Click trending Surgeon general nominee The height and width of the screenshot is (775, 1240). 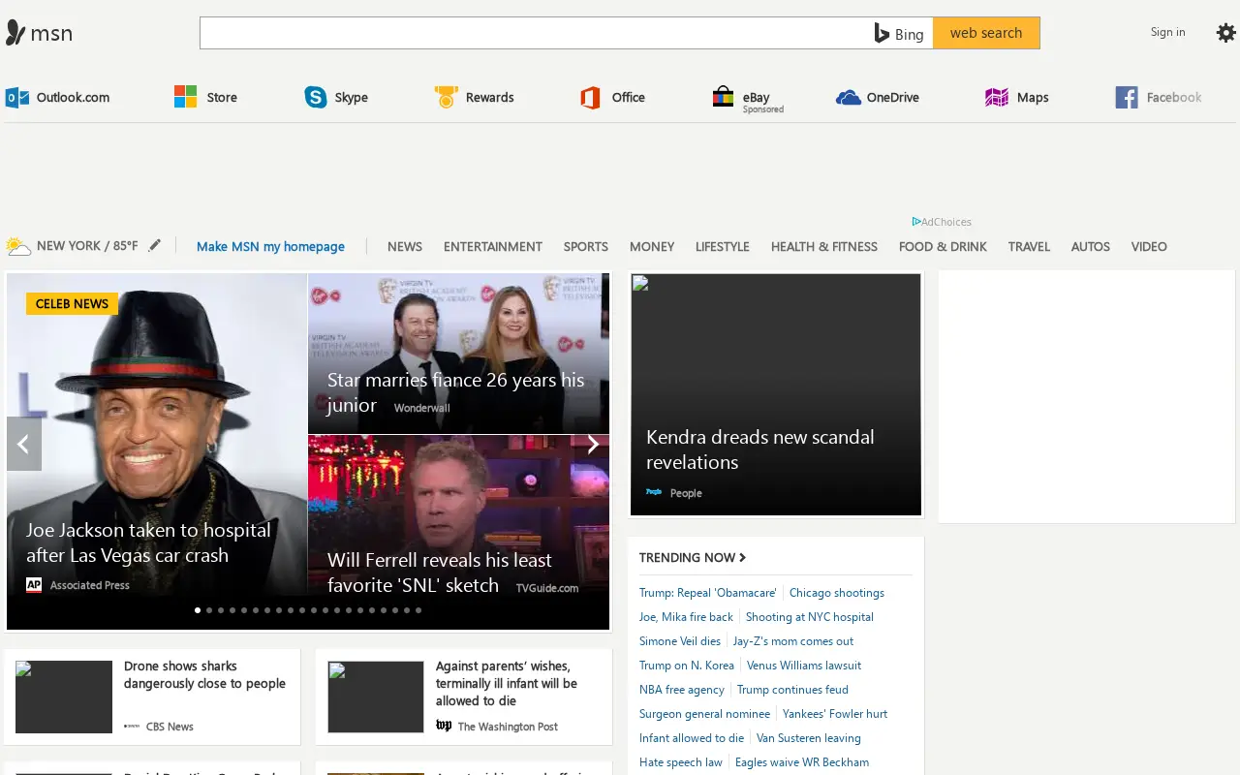tap(704, 713)
